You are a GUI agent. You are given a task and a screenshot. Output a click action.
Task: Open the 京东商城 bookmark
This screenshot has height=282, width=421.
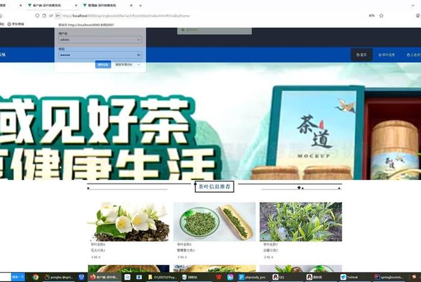point(16,24)
